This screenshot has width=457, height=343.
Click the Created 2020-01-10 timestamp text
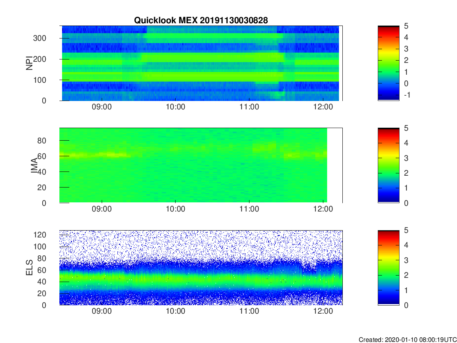tap(407, 340)
